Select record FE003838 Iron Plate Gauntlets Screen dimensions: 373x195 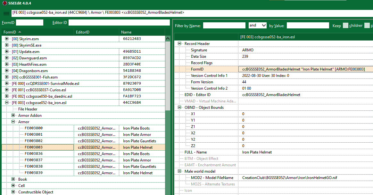pyautogui.click(x=83, y=166)
